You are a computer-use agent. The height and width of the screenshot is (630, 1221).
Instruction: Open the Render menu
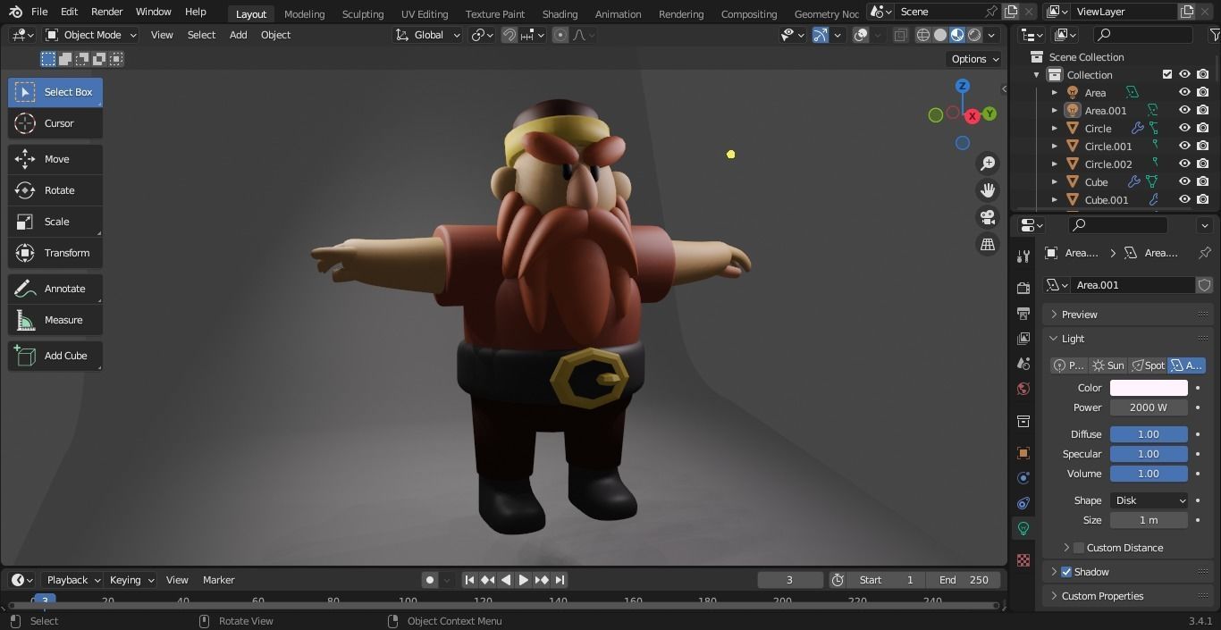pyautogui.click(x=106, y=12)
